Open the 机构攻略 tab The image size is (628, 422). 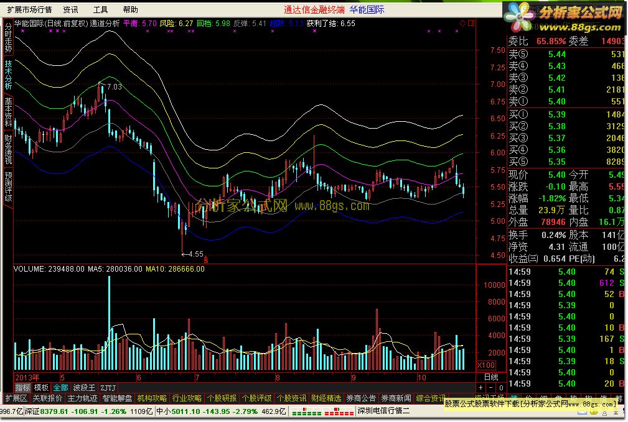(x=152, y=398)
